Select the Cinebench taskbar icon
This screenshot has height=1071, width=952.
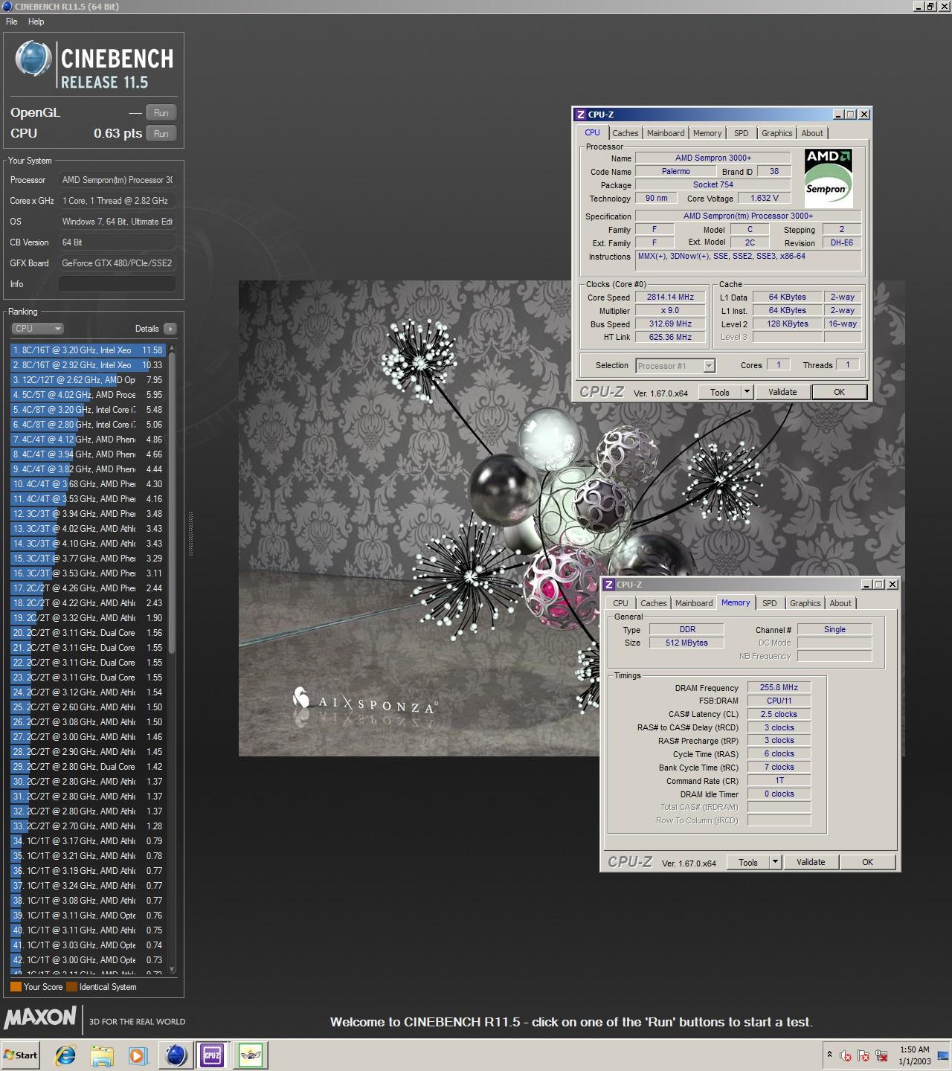click(176, 1055)
